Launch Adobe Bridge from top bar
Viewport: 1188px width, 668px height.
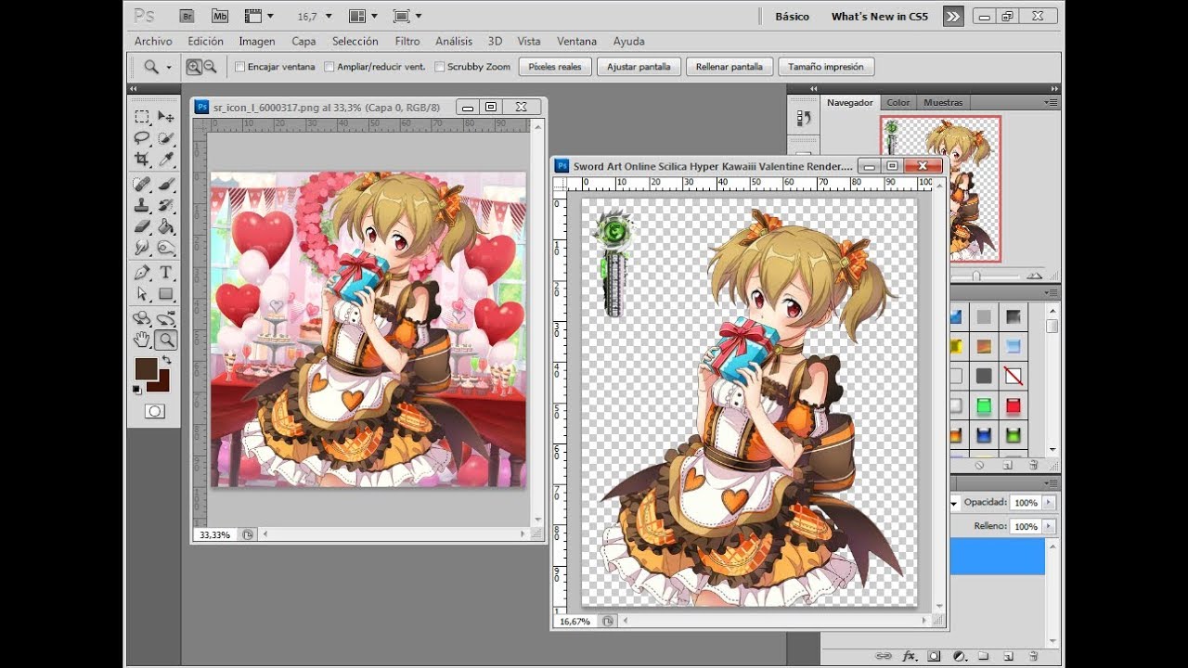[x=187, y=16]
